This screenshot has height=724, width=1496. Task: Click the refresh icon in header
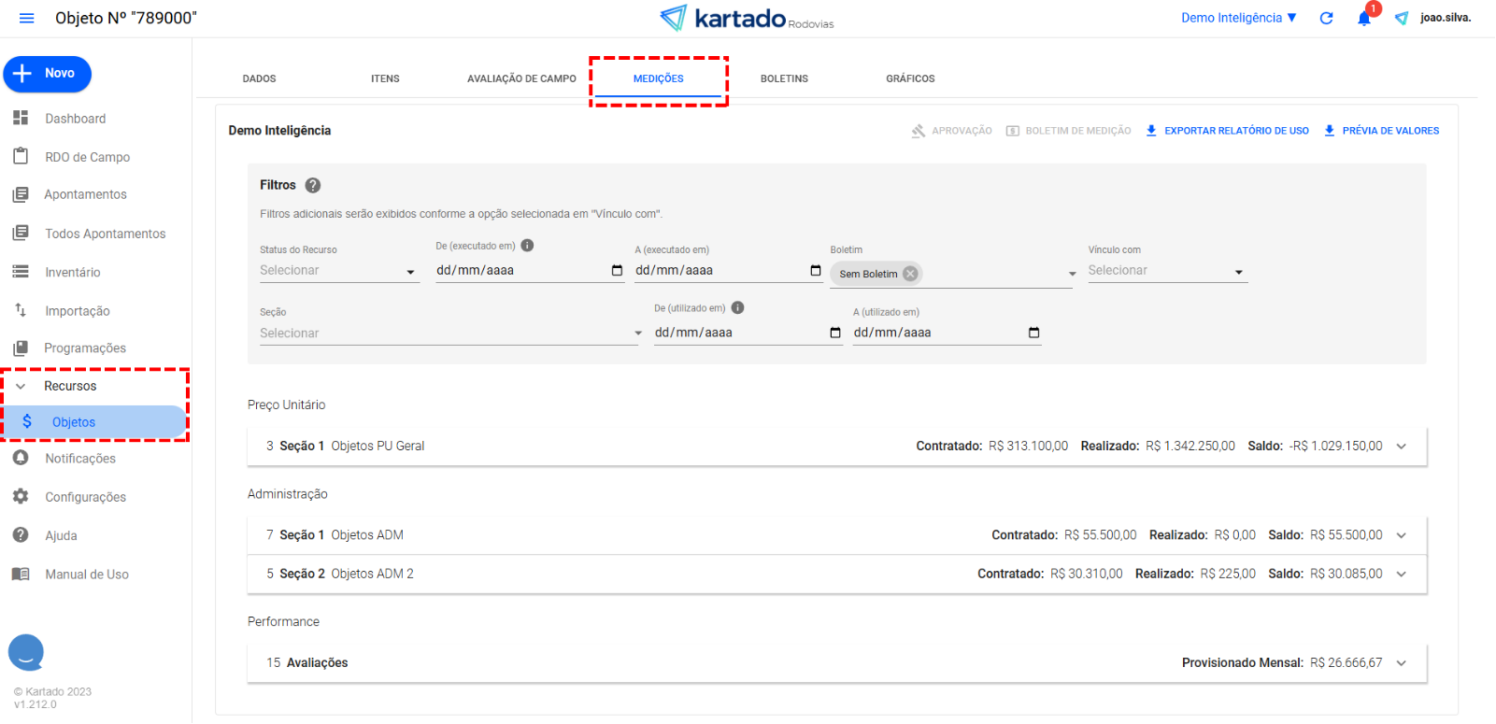point(1326,19)
